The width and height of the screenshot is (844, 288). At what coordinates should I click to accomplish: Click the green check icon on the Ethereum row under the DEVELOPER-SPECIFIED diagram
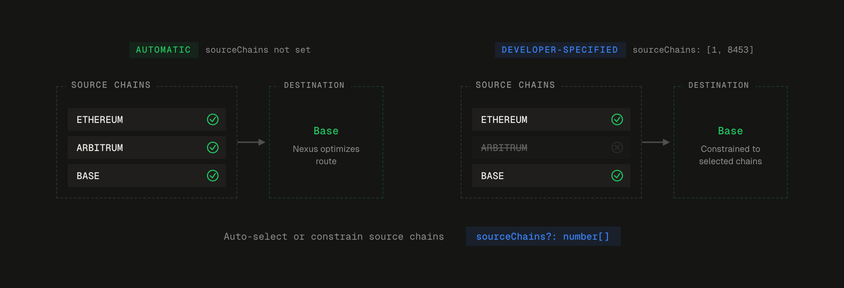click(617, 119)
